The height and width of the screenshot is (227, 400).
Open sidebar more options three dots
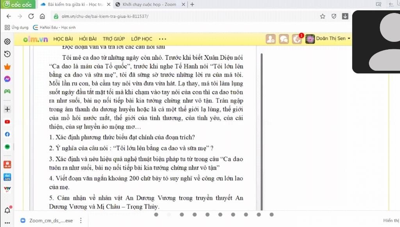pos(7,223)
